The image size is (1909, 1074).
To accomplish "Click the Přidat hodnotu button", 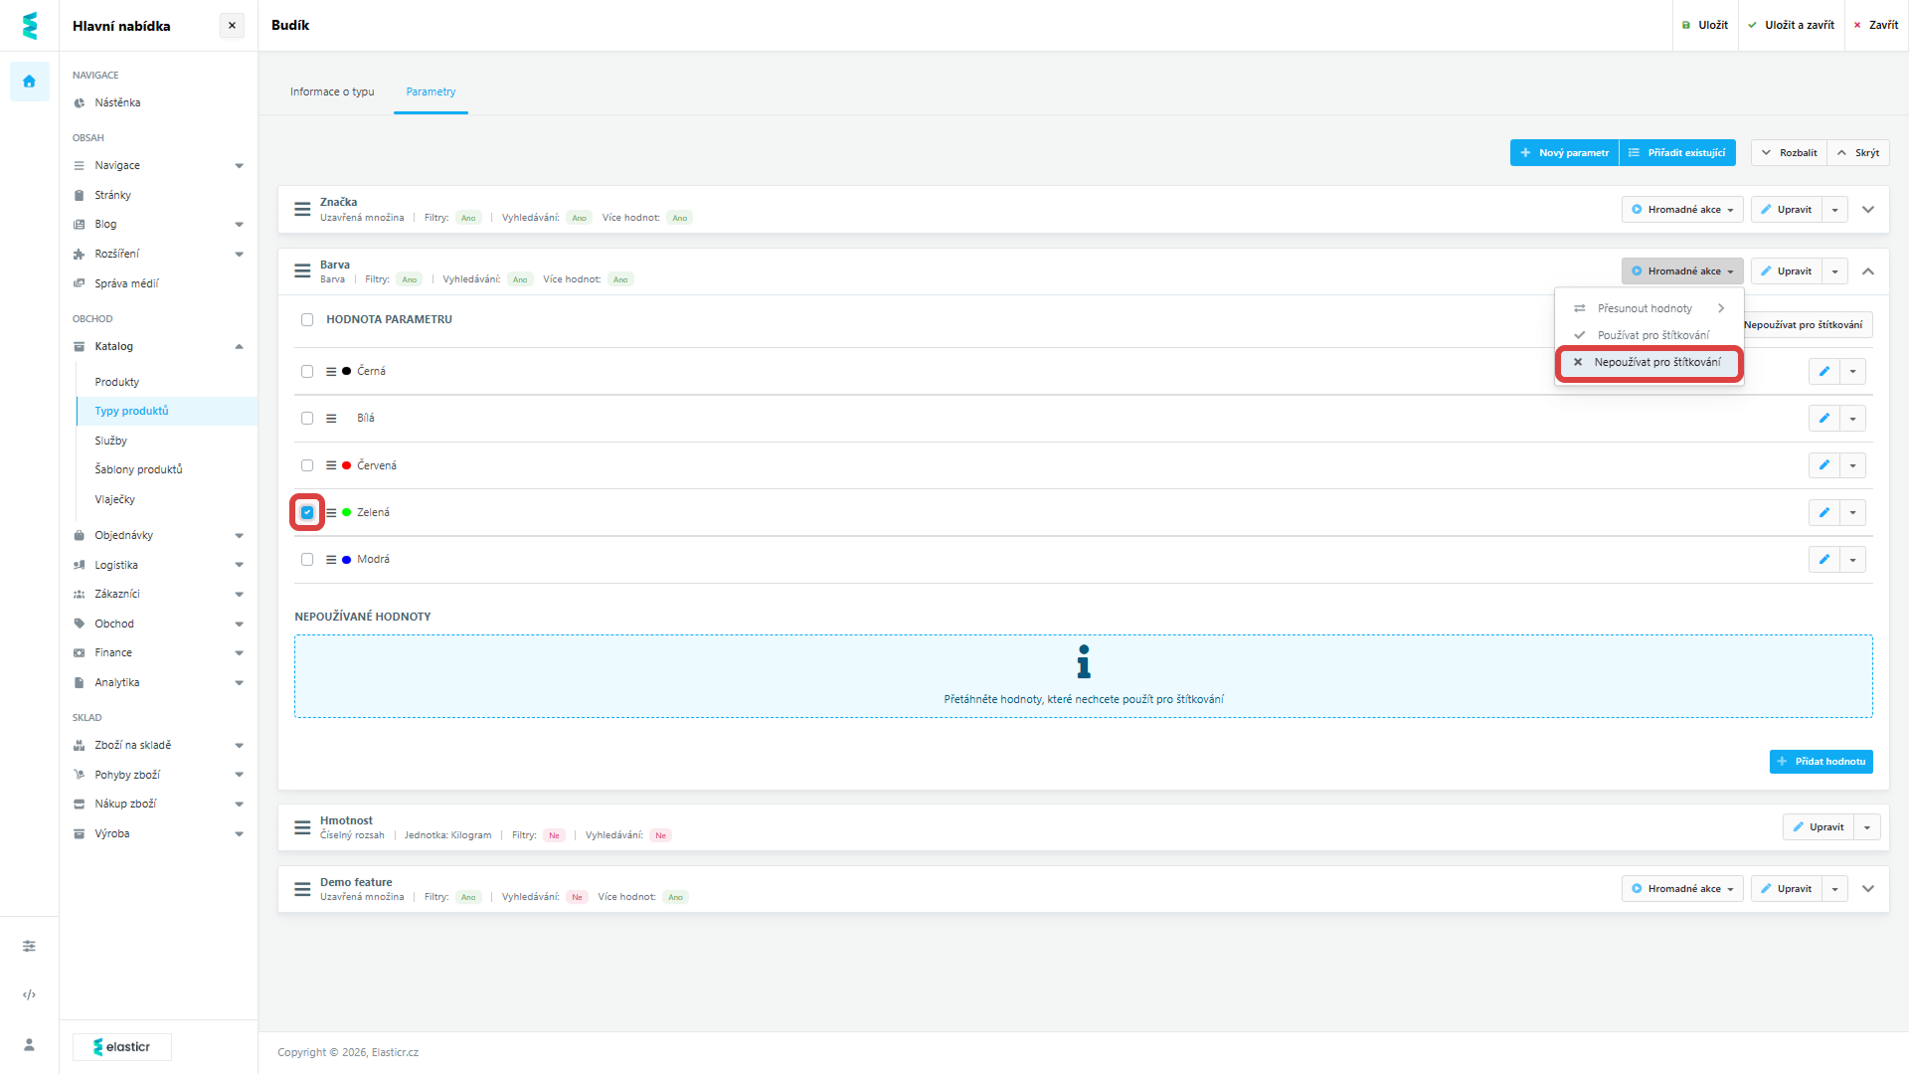I will [1821, 762].
